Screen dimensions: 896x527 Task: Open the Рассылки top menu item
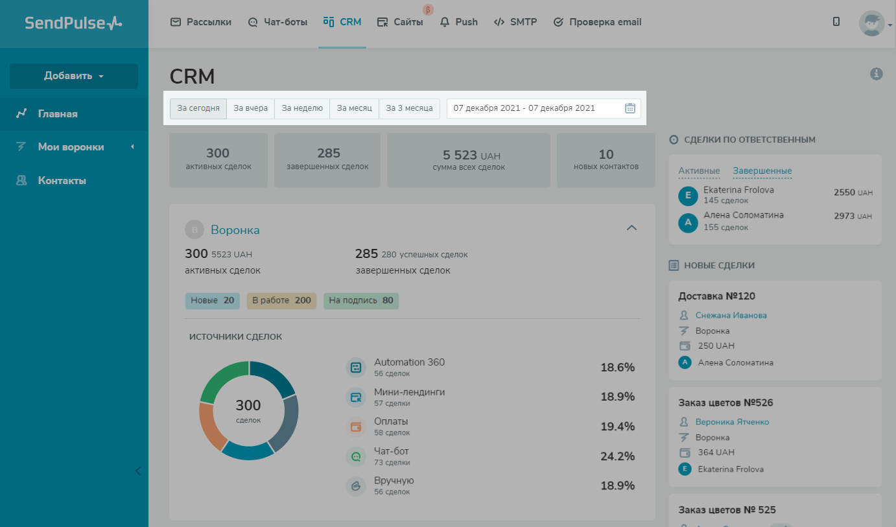coord(201,22)
